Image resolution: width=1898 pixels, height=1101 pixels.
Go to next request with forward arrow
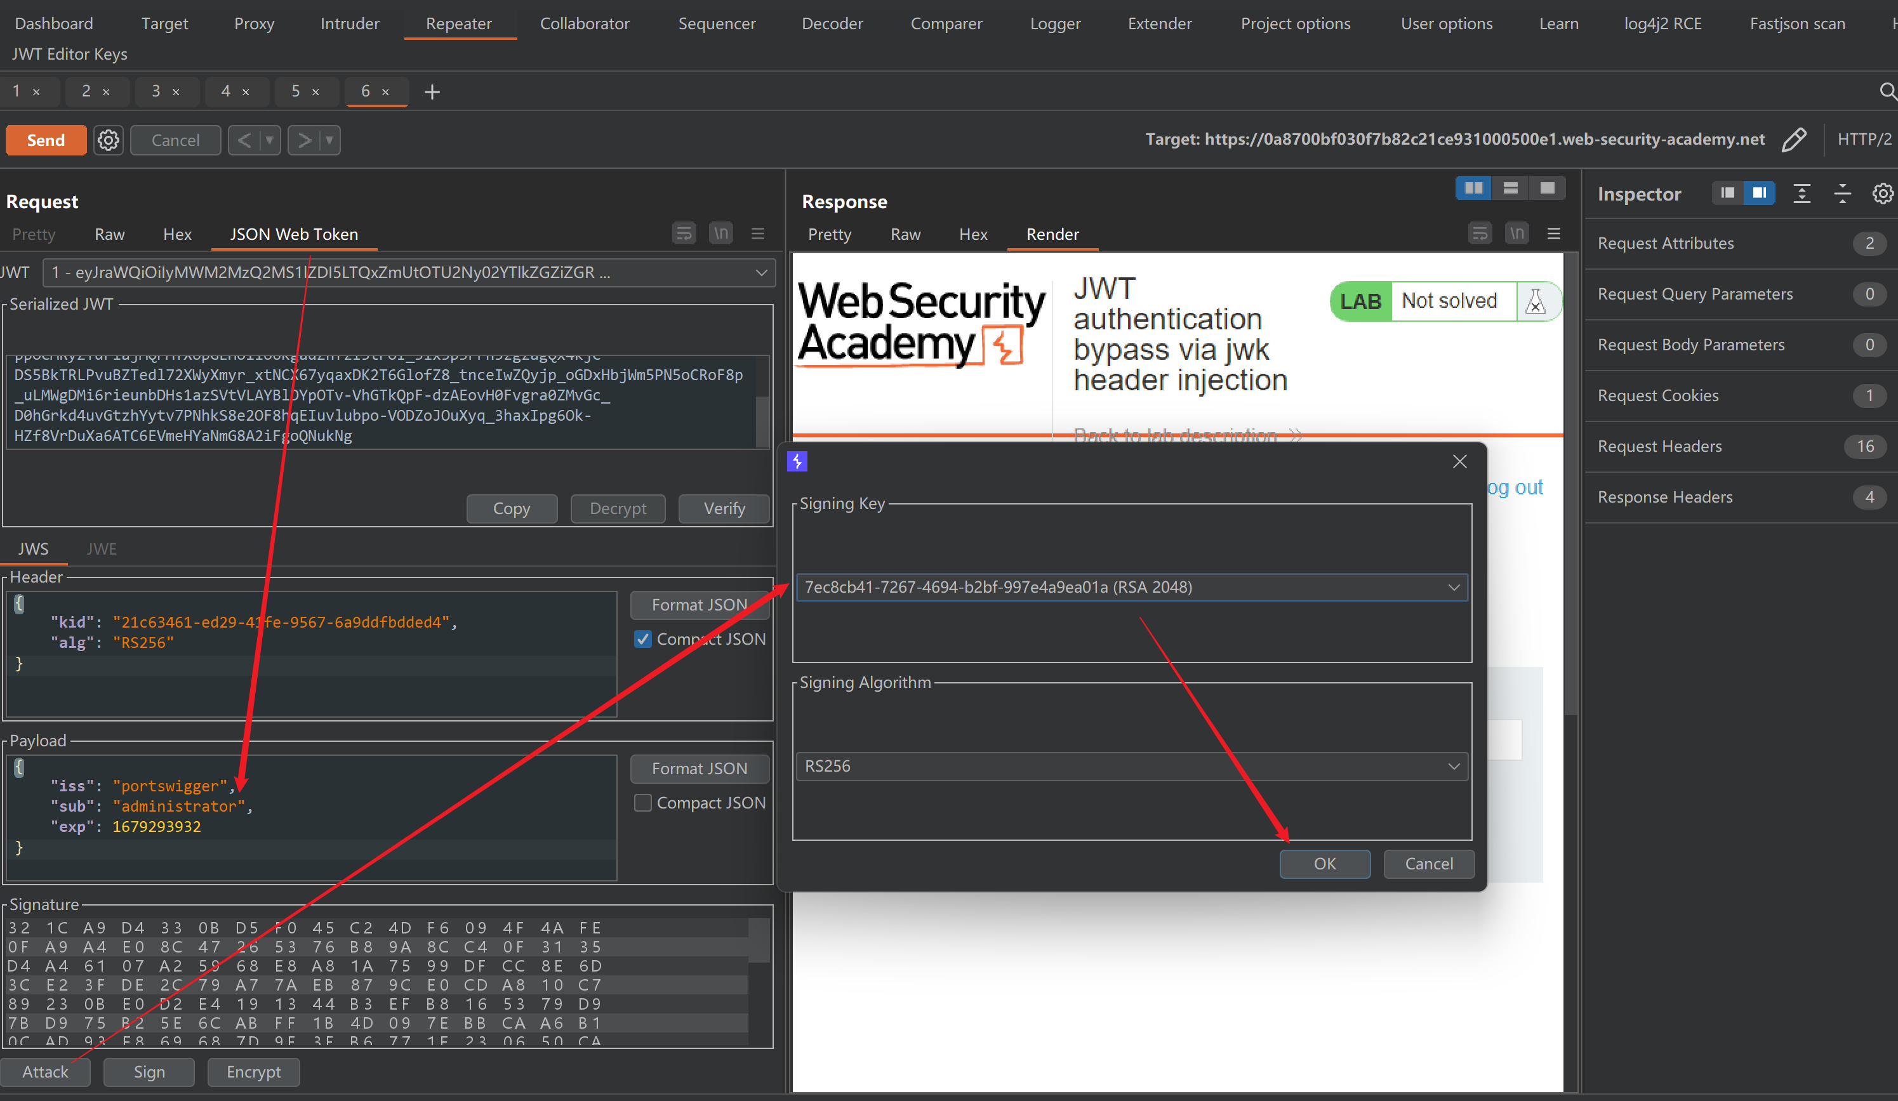click(x=303, y=140)
